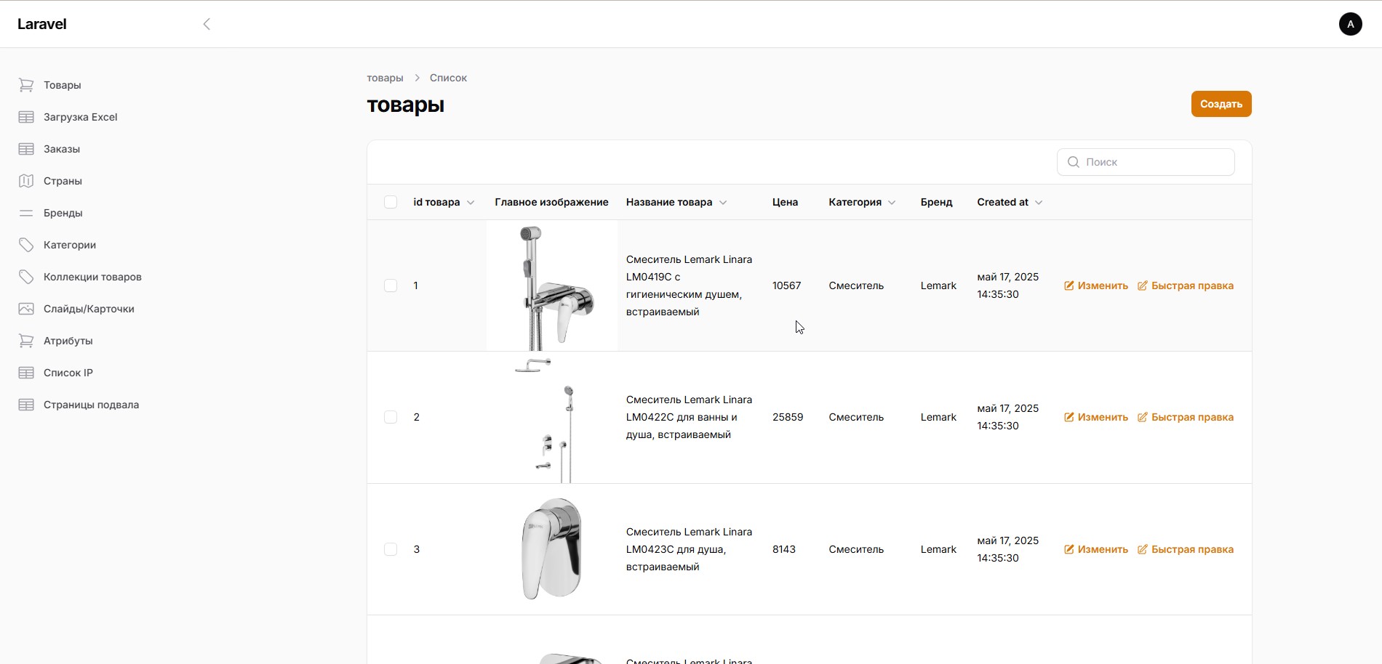Sort by the Created at column chevron
The width and height of the screenshot is (1382, 664).
pos(1039,203)
